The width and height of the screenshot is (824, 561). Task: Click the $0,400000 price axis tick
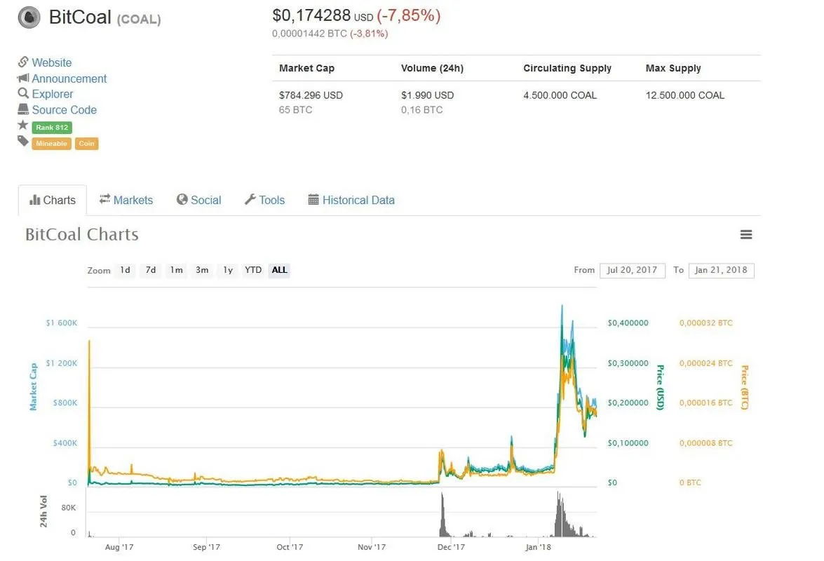628,323
